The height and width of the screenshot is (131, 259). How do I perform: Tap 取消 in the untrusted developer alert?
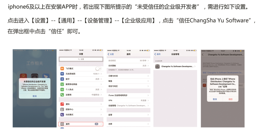(34, 96)
